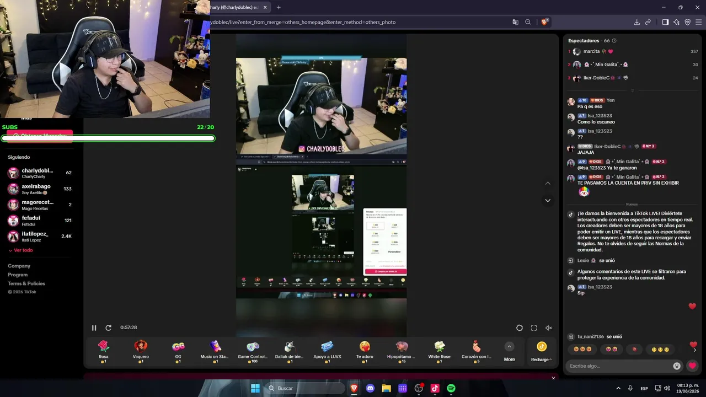Expand the Espectadores ranking list
The height and width of the screenshot is (397, 706).
pyautogui.click(x=632, y=90)
